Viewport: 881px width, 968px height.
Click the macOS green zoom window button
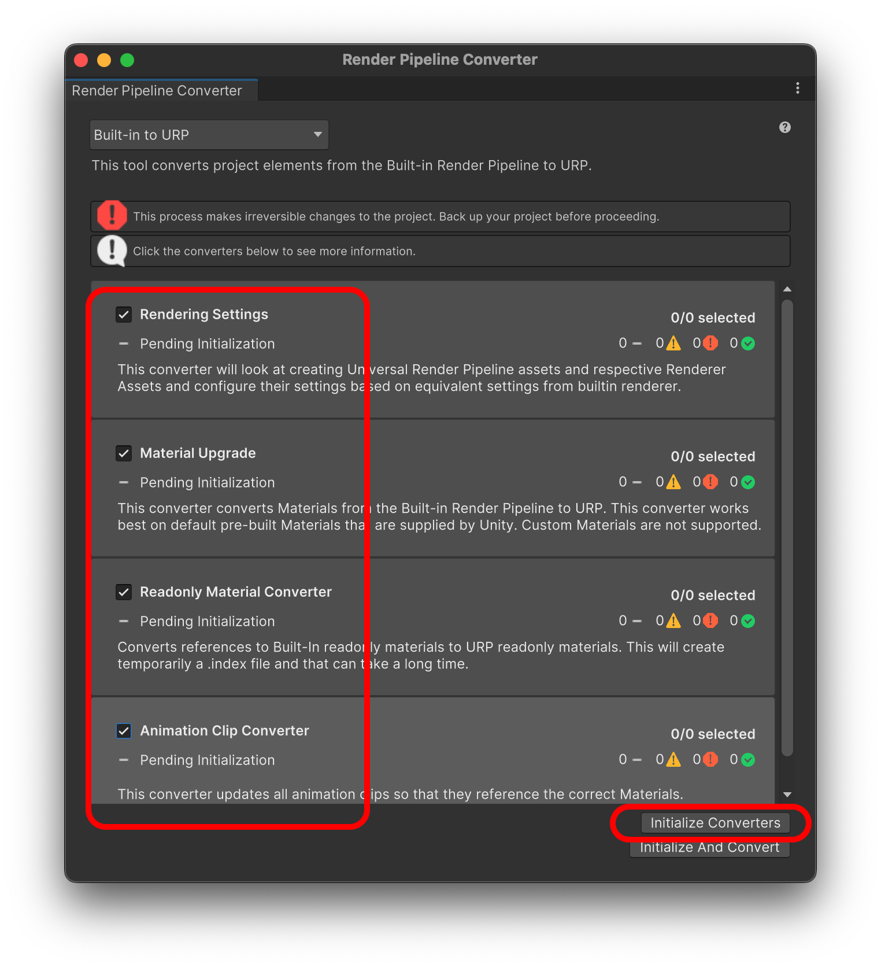coord(127,60)
